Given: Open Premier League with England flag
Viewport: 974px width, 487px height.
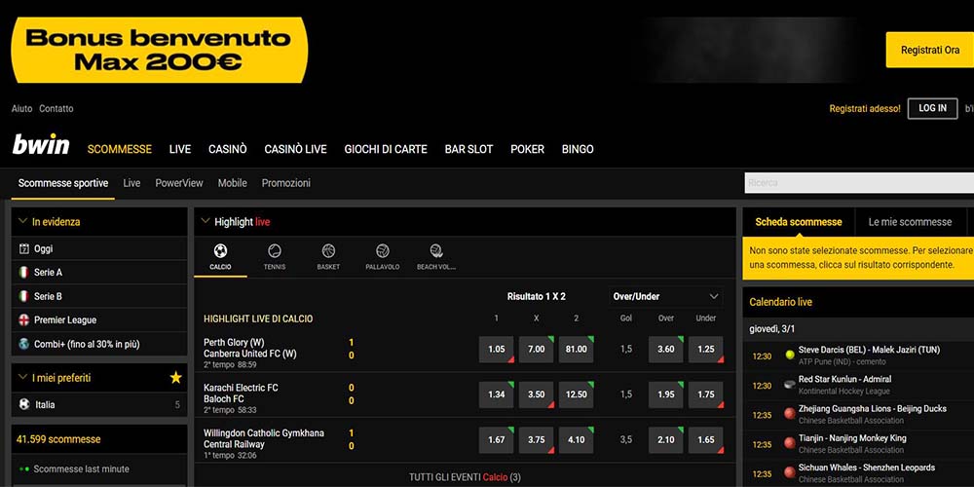Looking at the screenshot, I should 64,320.
